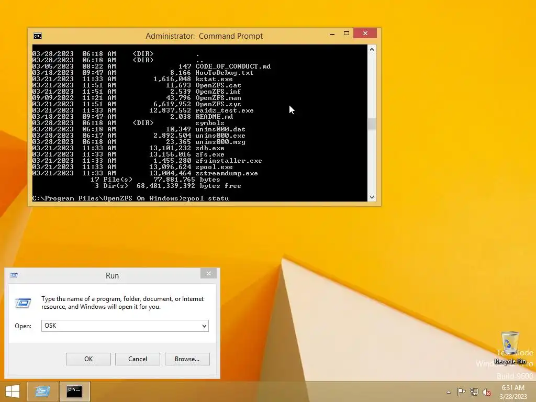The width and height of the screenshot is (536, 402).
Task: Click the 'Open:' label in Run dialog
Action: [23, 326]
